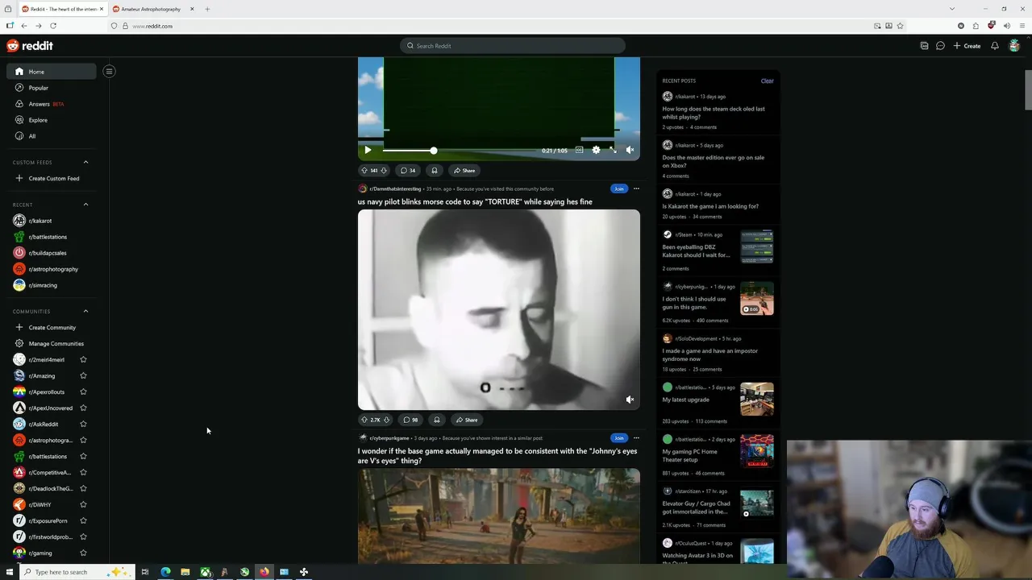Open Windows Start menu
Screen dimensions: 1032x580
8,572
